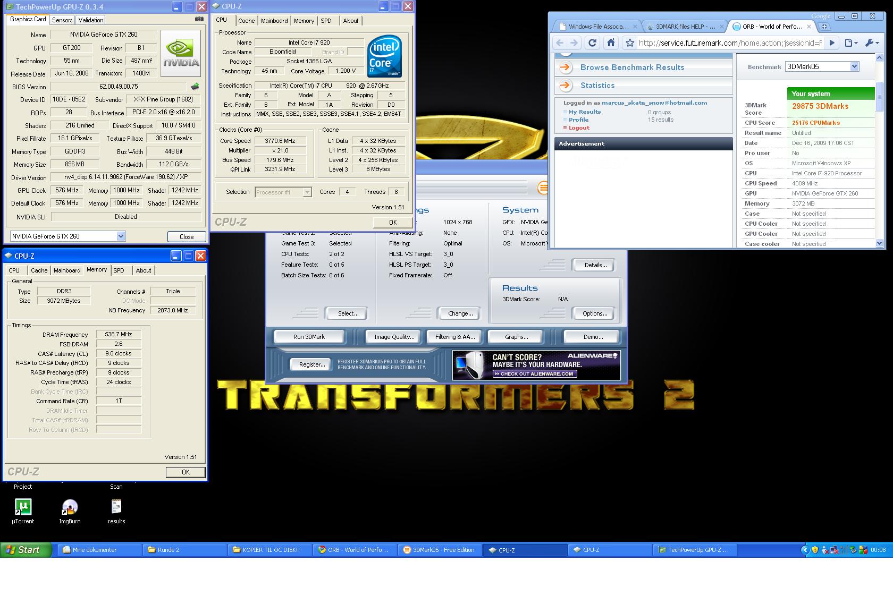
Task: Open the Cache tab in top CPU-Z window
Action: [x=246, y=21]
